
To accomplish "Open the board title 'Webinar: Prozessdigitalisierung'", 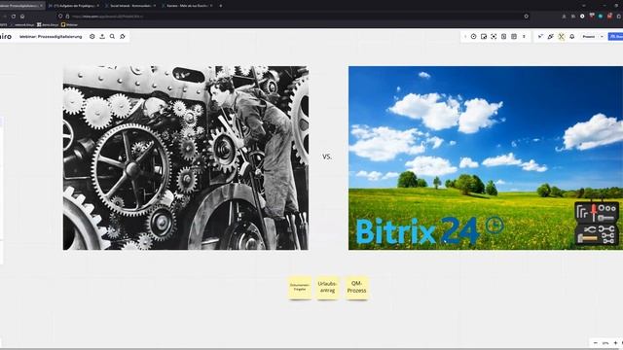I will [x=51, y=37].
